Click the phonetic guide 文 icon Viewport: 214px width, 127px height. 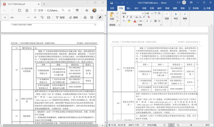[x=155, y=13]
